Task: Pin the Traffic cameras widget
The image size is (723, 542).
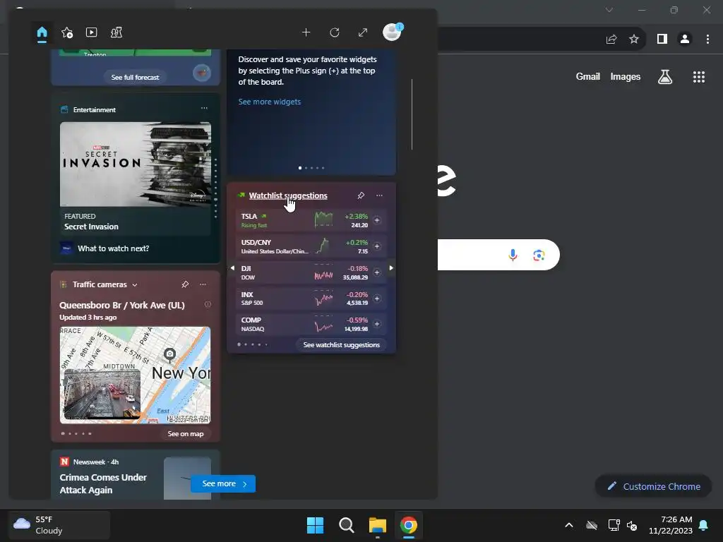Action: point(185,284)
